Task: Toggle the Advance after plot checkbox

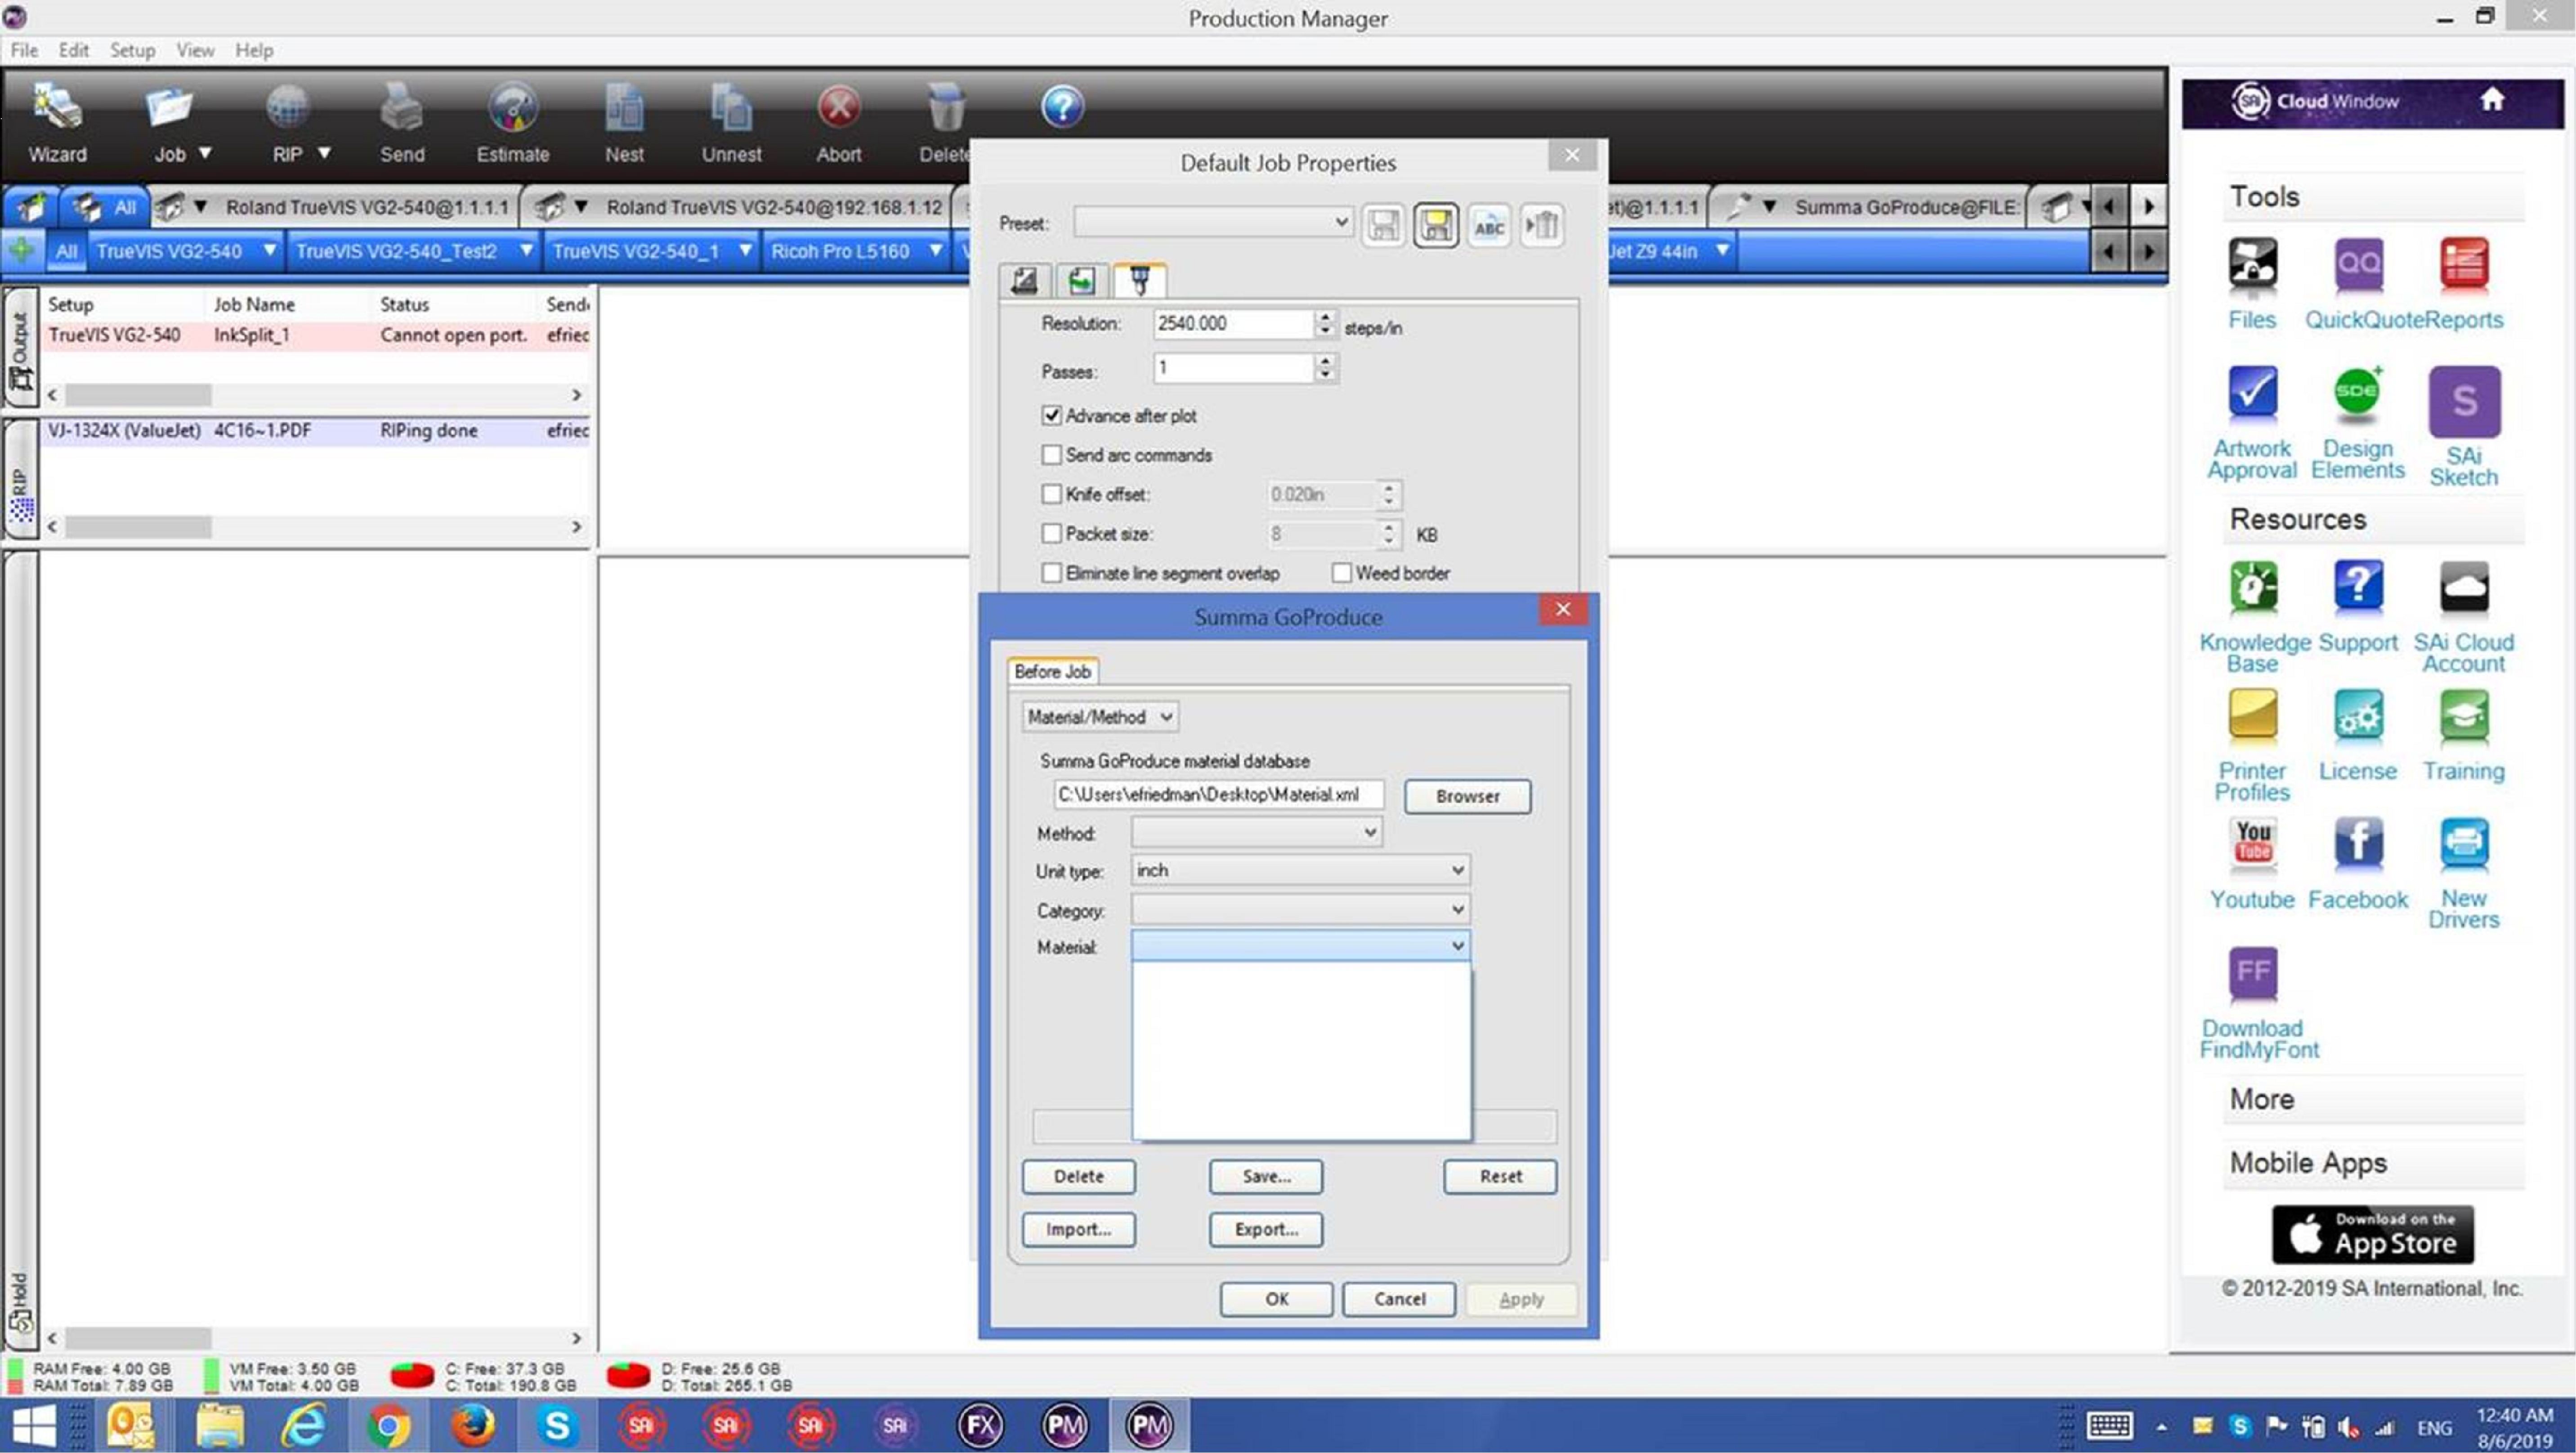Action: click(x=1051, y=415)
